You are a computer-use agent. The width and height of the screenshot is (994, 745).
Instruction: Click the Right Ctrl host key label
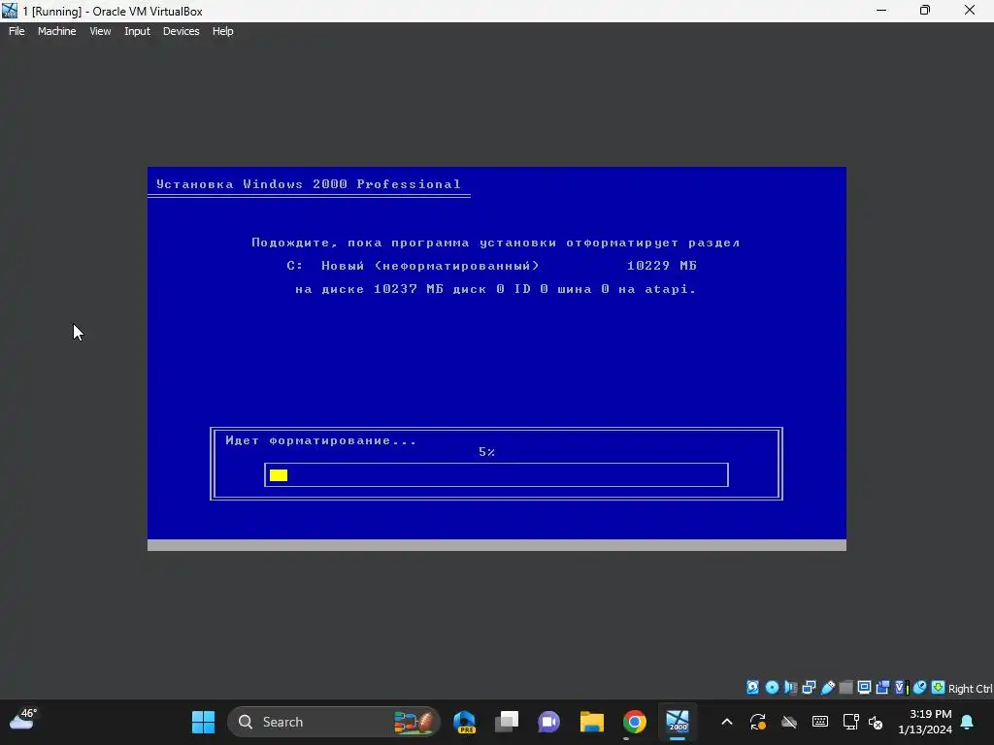click(970, 689)
